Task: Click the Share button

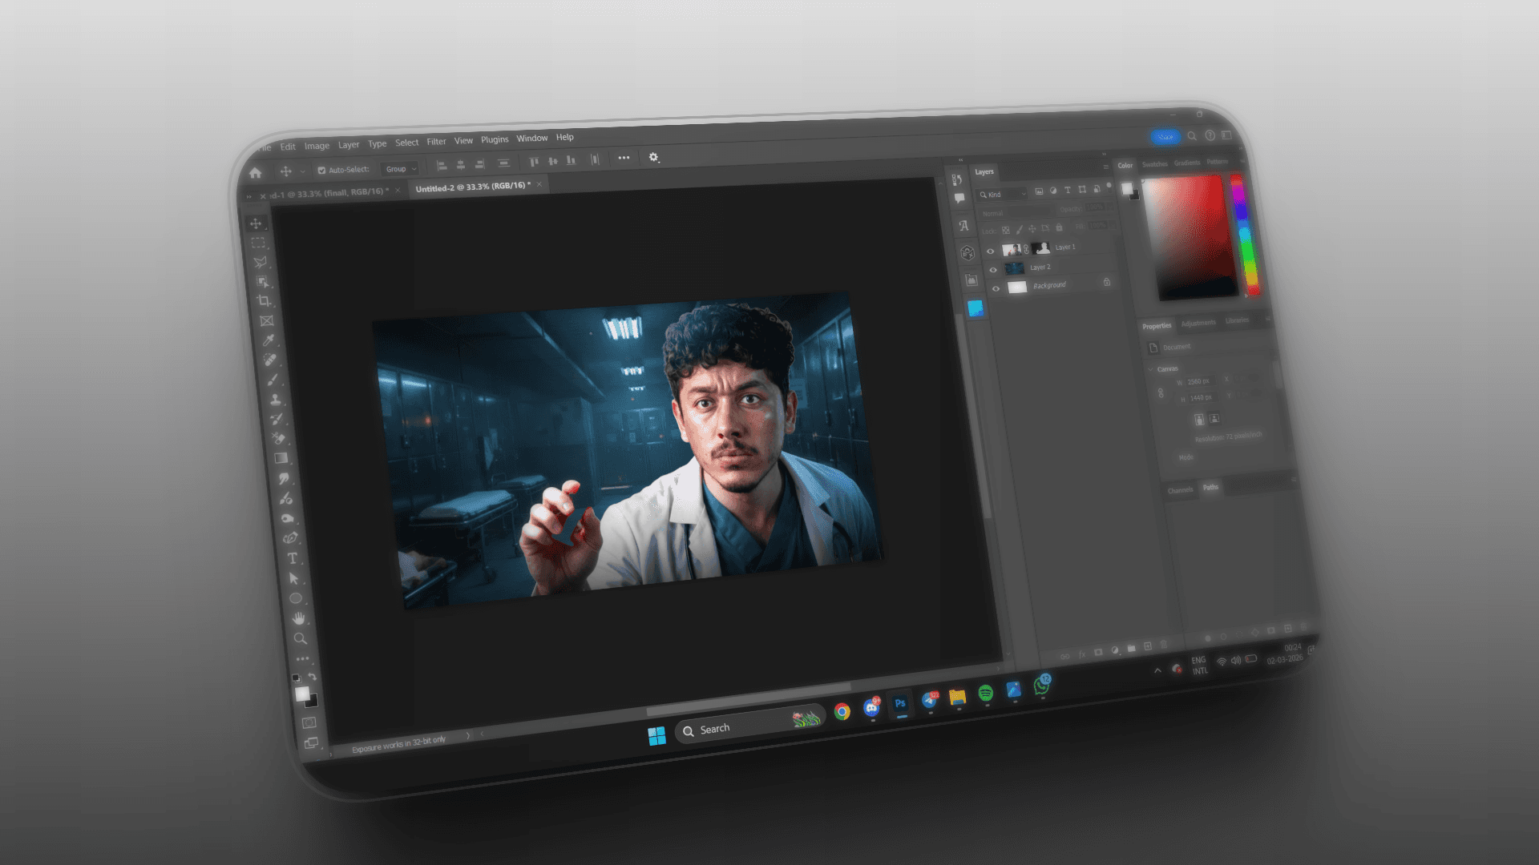Action: point(1165,137)
